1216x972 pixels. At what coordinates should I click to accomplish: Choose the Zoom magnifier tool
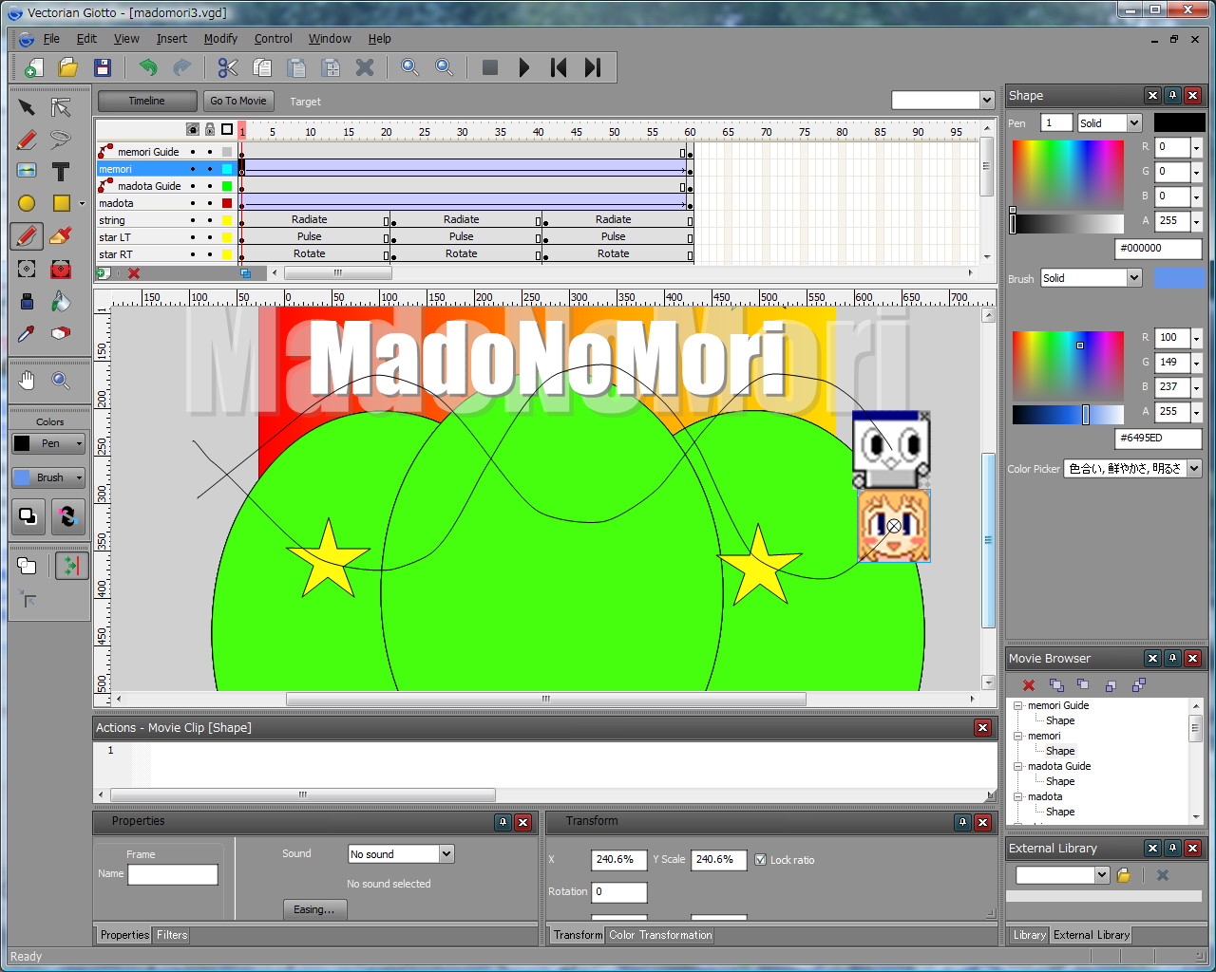(x=61, y=381)
